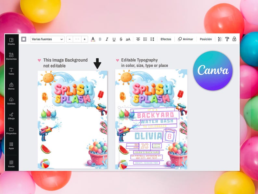The width and height of the screenshot is (258, 194).
Task: Click the border style square icon
Action: click(24, 39)
